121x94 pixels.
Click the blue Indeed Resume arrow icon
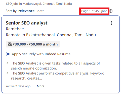point(8,54)
